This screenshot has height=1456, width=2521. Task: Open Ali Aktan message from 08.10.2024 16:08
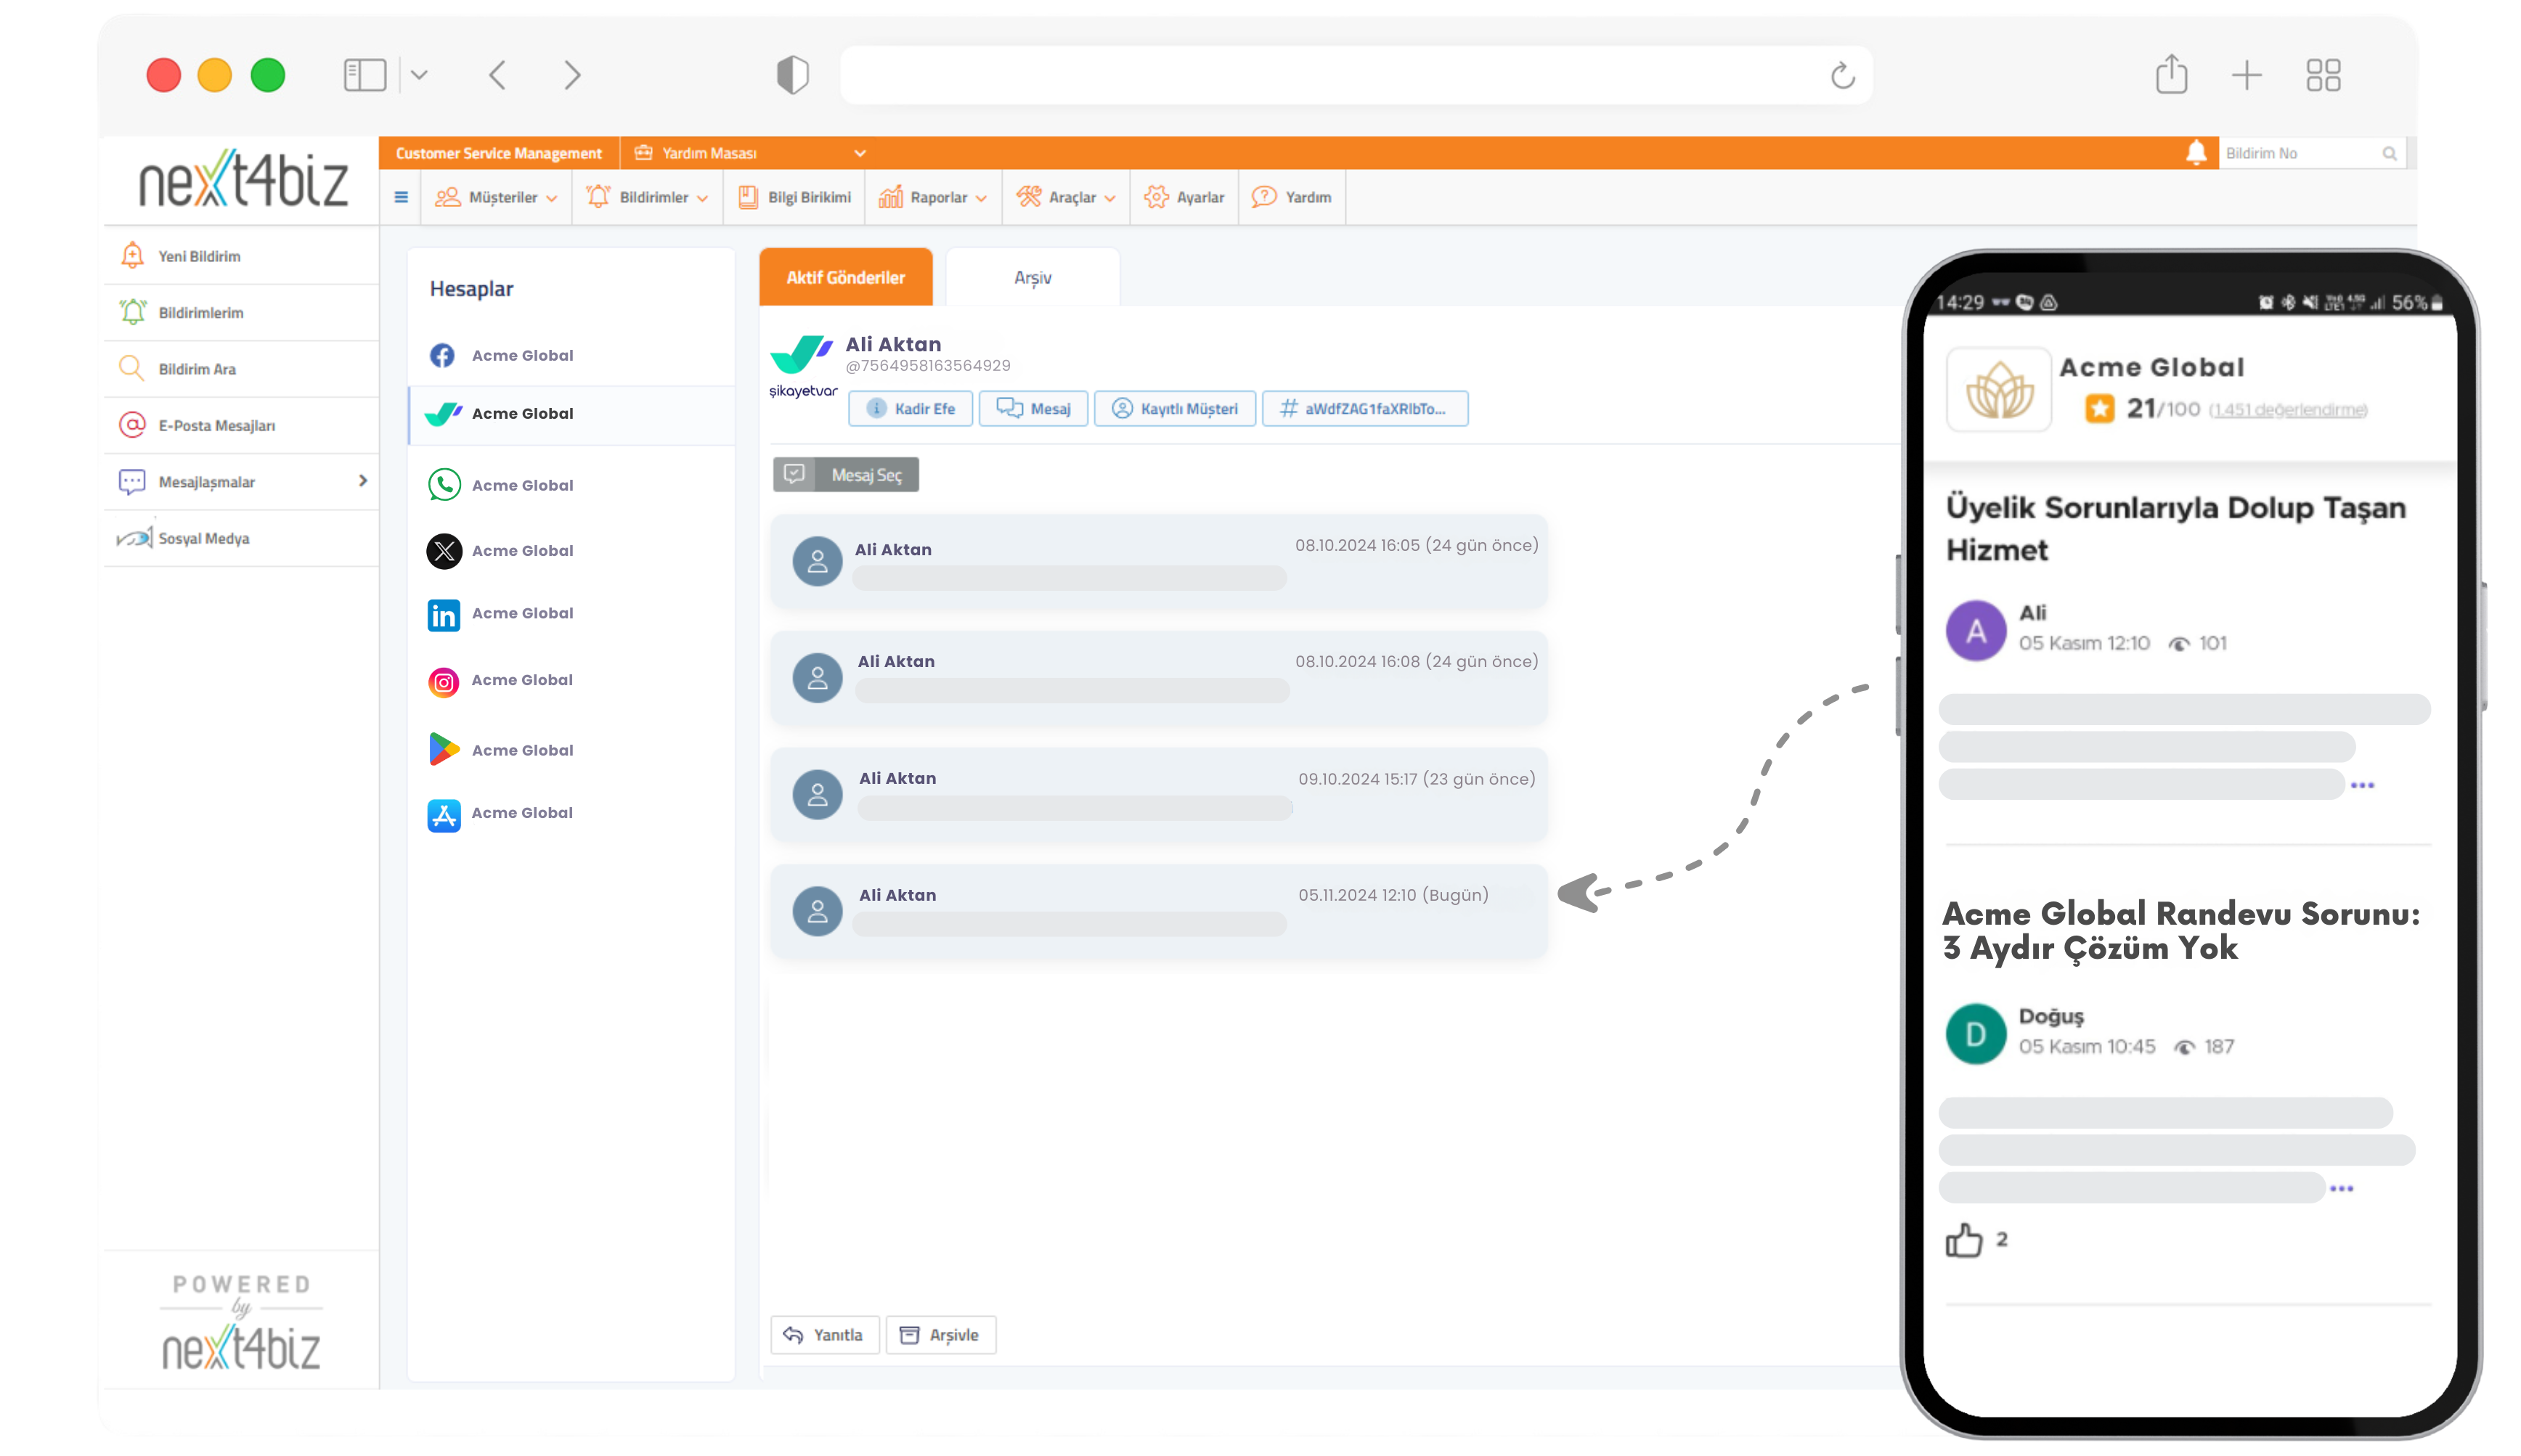[x=1158, y=677]
